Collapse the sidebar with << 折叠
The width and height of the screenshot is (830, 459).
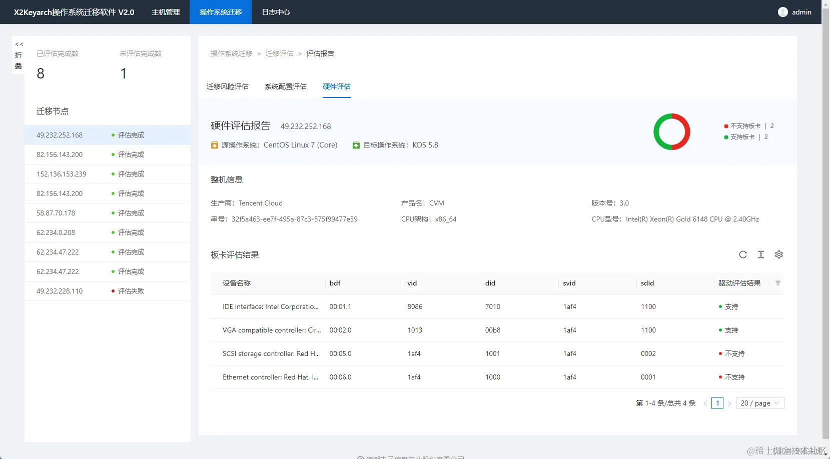tap(19, 55)
